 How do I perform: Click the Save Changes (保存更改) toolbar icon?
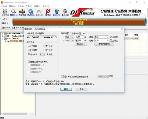pos(5,12)
